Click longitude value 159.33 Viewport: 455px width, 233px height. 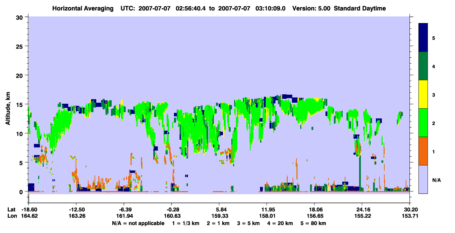[x=219, y=216]
